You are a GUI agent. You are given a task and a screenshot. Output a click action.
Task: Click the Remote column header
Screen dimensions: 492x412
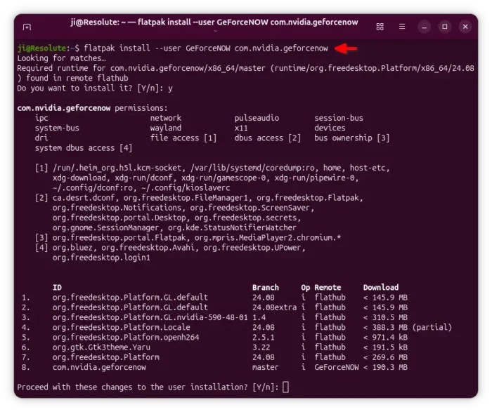coord(328,287)
